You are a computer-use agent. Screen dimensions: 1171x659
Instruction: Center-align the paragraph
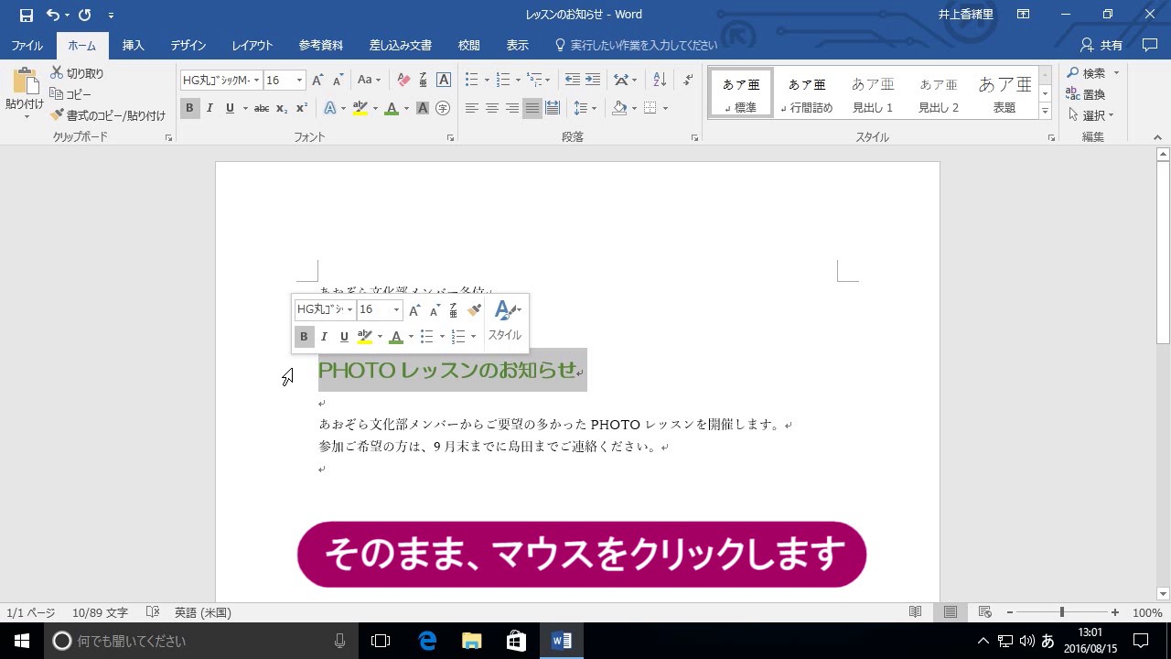click(491, 108)
